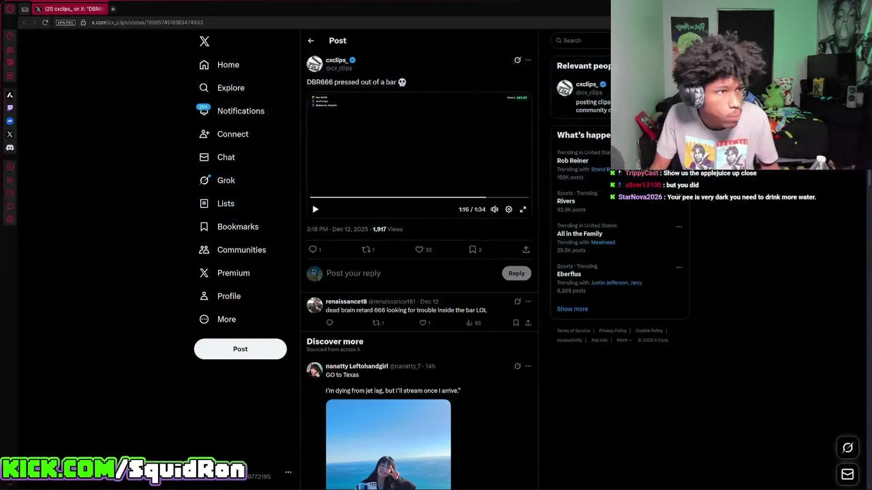Screen dimensions: 872x490
Task: Like the post with 33 likes
Action: tap(424, 250)
